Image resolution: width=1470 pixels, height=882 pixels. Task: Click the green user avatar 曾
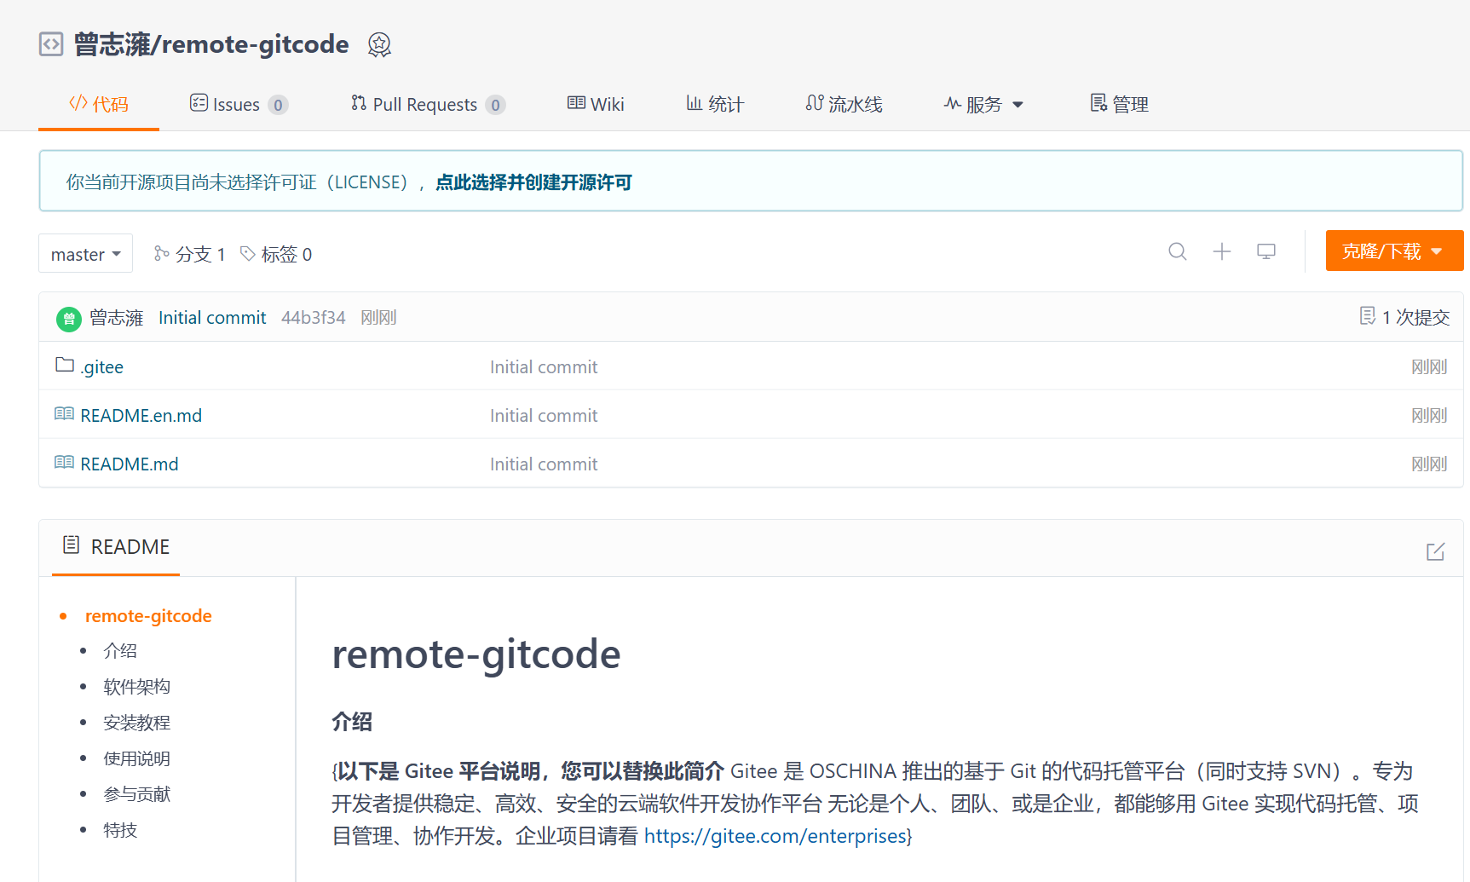pos(69,319)
